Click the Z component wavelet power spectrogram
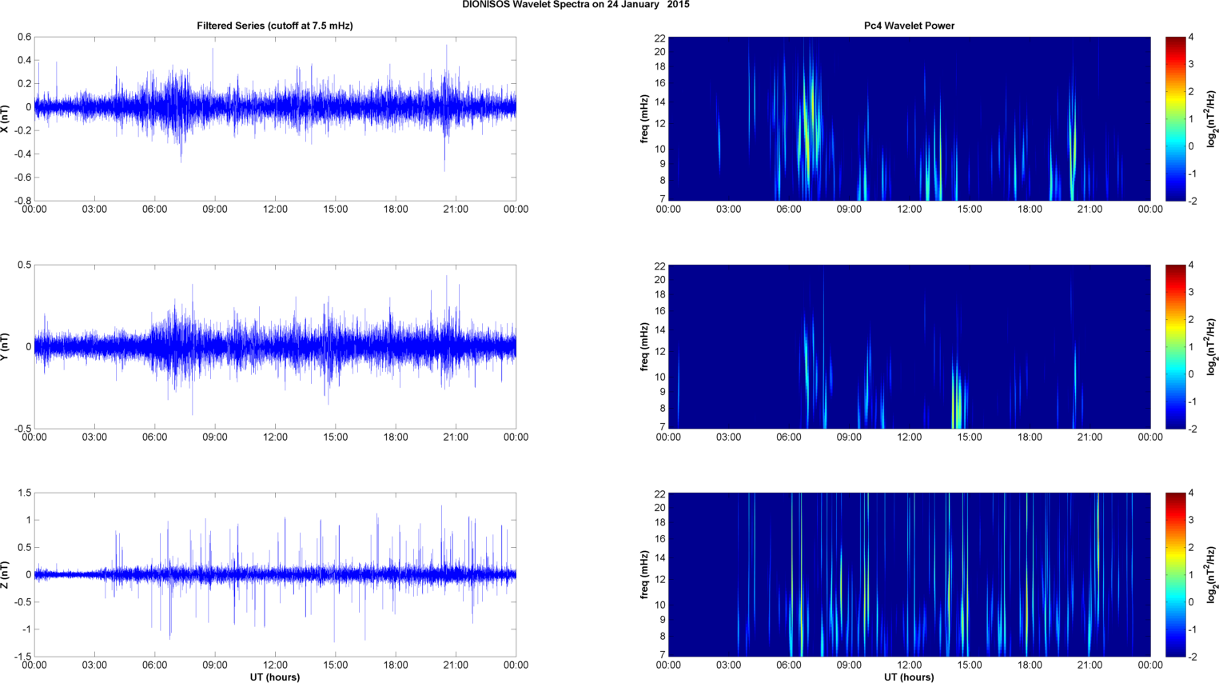 tap(909, 574)
